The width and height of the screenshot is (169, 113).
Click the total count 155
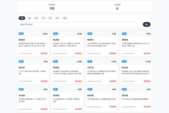click(x=52, y=8)
